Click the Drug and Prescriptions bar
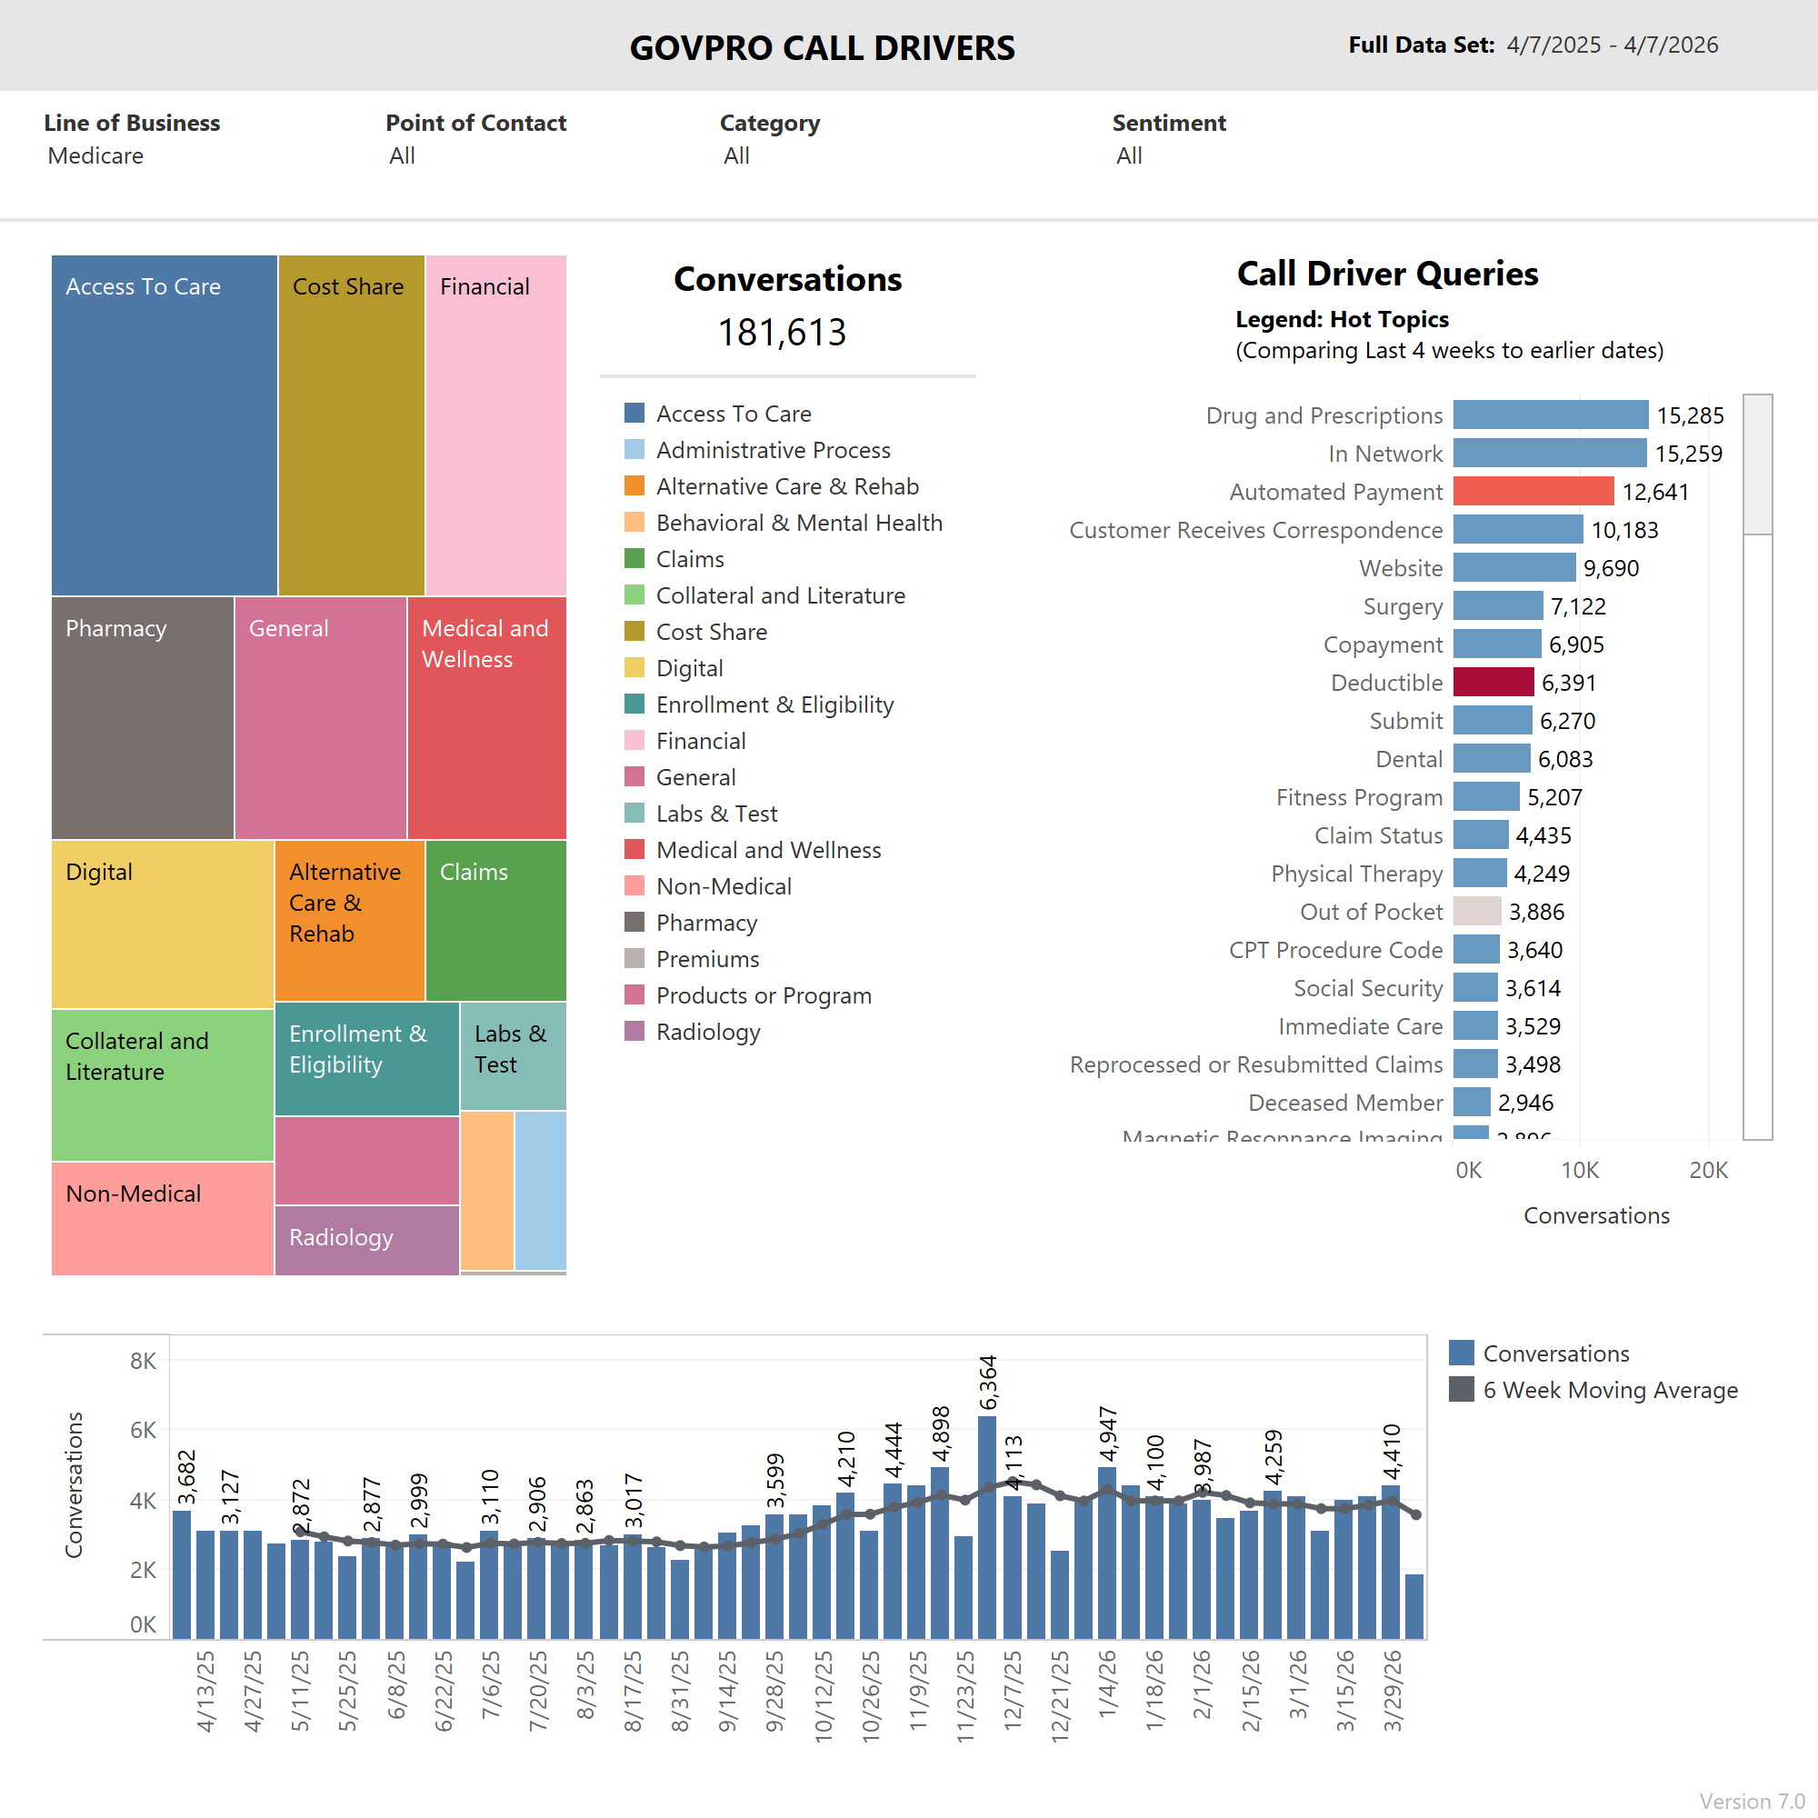1818x1818 pixels. 1550,415
